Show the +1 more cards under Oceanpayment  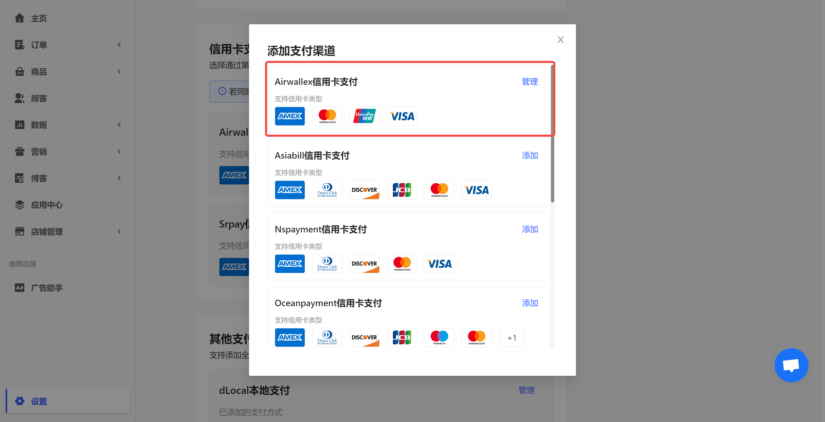512,337
